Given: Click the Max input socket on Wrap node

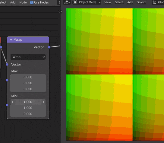Looking at the screenshot, I should click(x=7, y=80).
